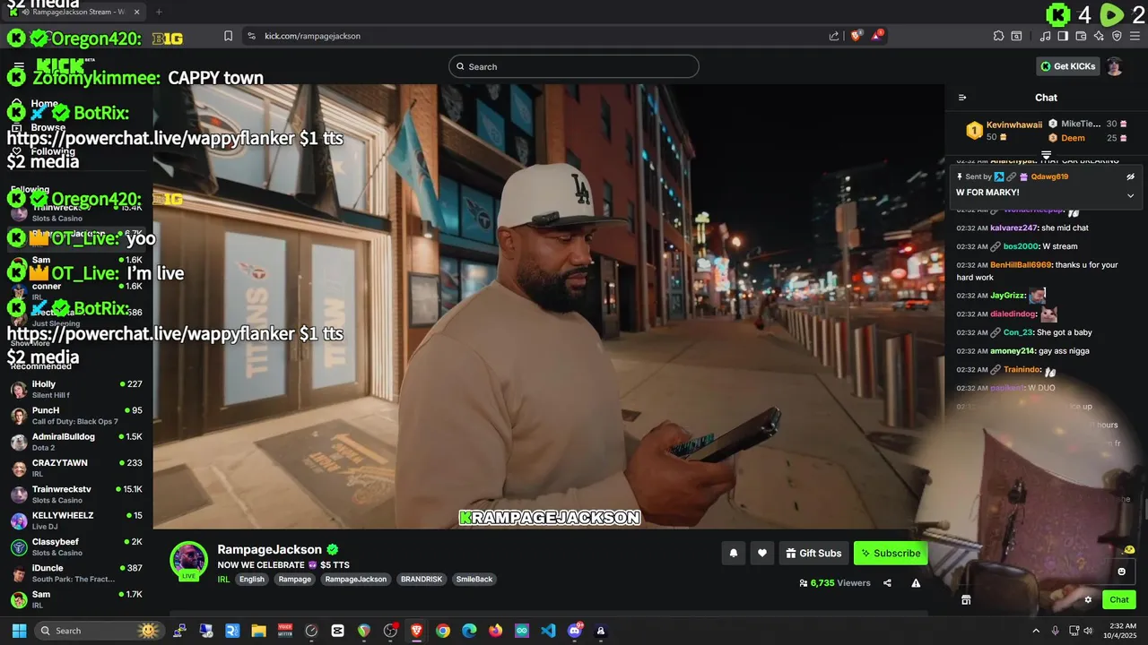The width and height of the screenshot is (1148, 645).
Task: Click the Kick search field
Action: point(574,66)
